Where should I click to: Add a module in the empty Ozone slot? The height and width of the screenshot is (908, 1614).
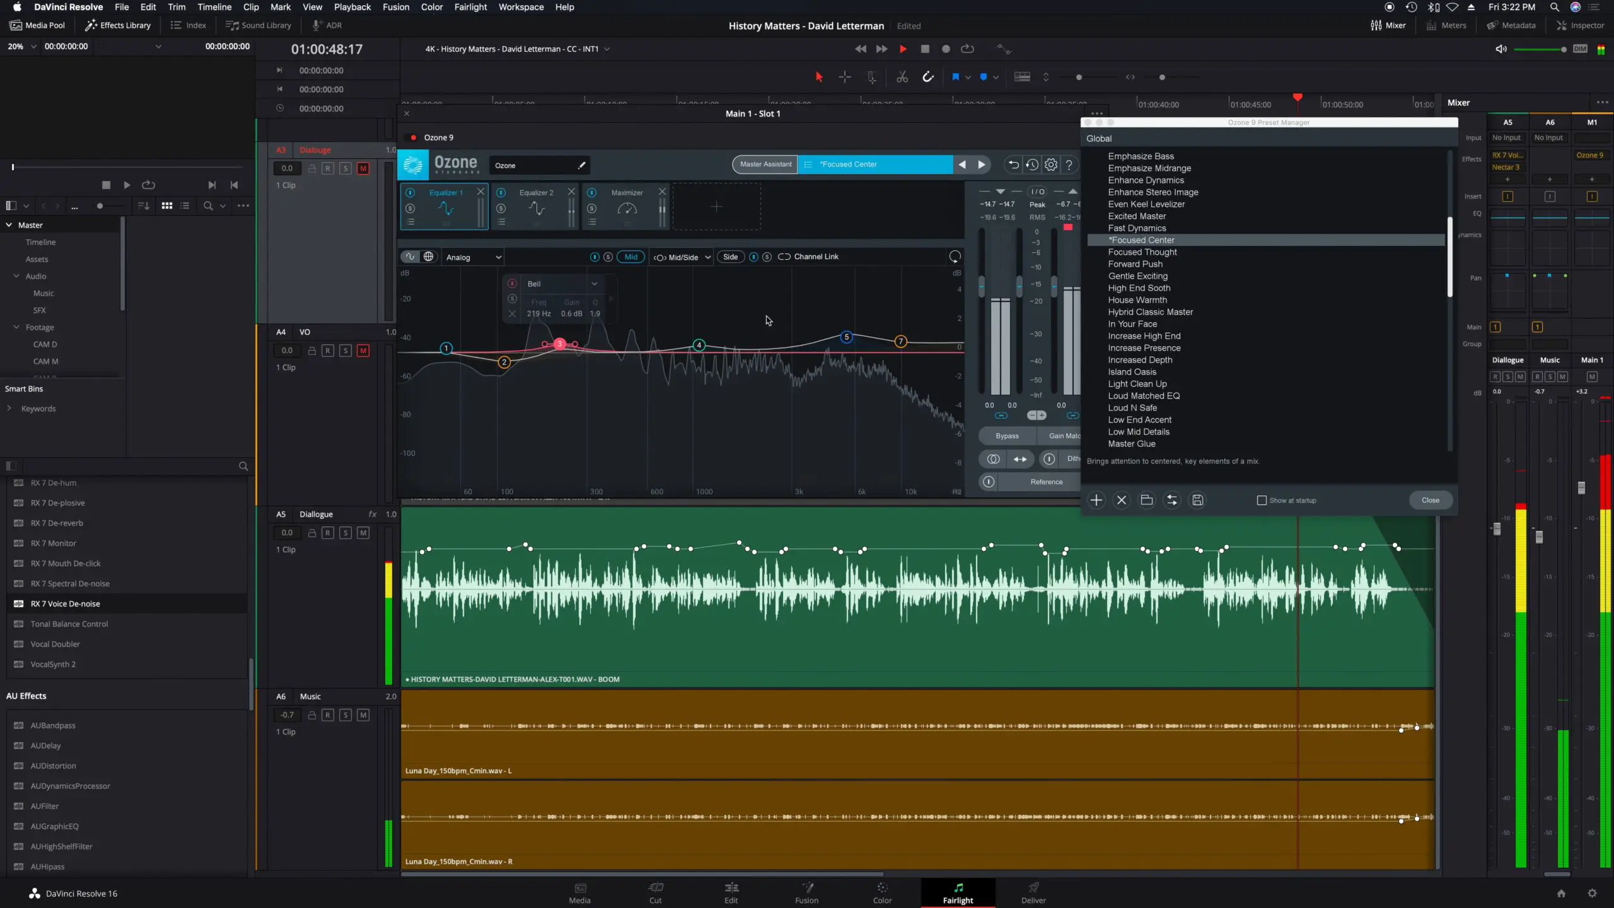coord(717,207)
